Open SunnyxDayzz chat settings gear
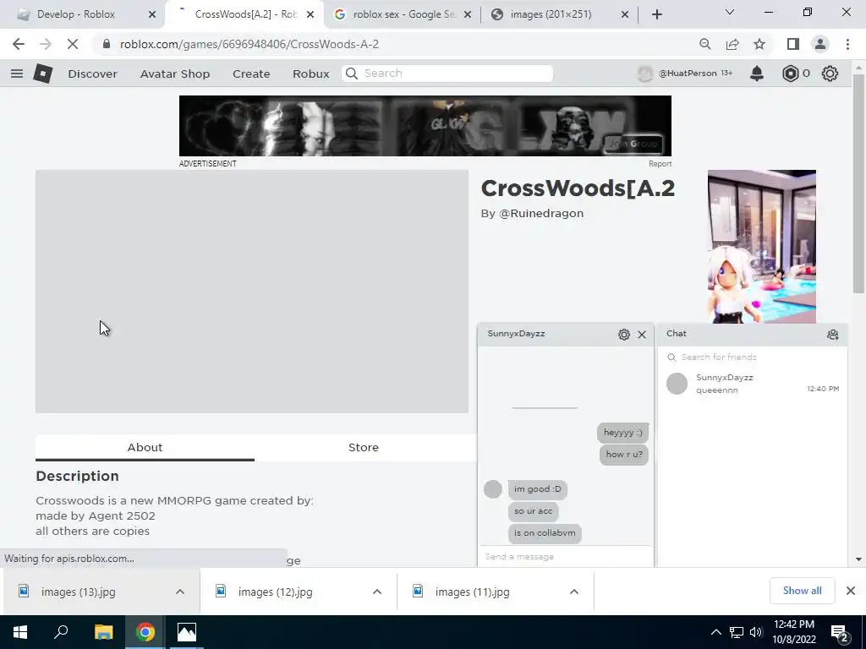 (624, 335)
